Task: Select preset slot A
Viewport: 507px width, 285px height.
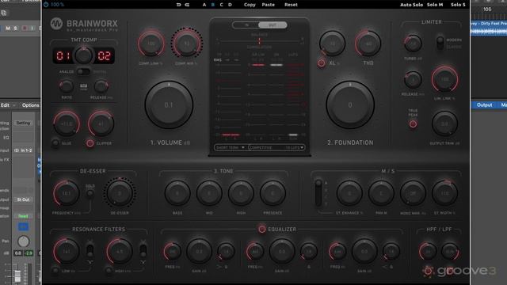Action: coord(204,5)
